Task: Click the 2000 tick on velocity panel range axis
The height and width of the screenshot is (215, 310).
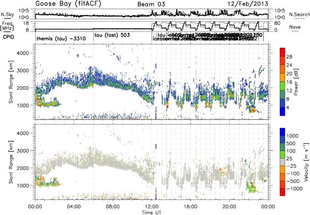Action: tap(22, 168)
